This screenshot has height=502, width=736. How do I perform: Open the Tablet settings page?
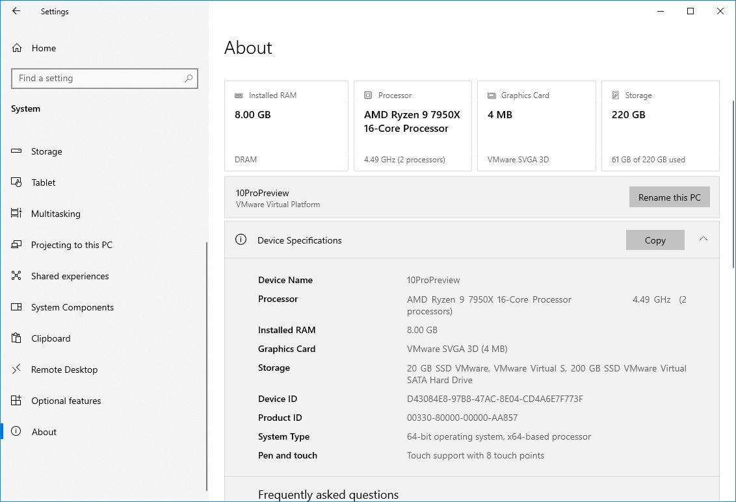[x=103, y=182]
